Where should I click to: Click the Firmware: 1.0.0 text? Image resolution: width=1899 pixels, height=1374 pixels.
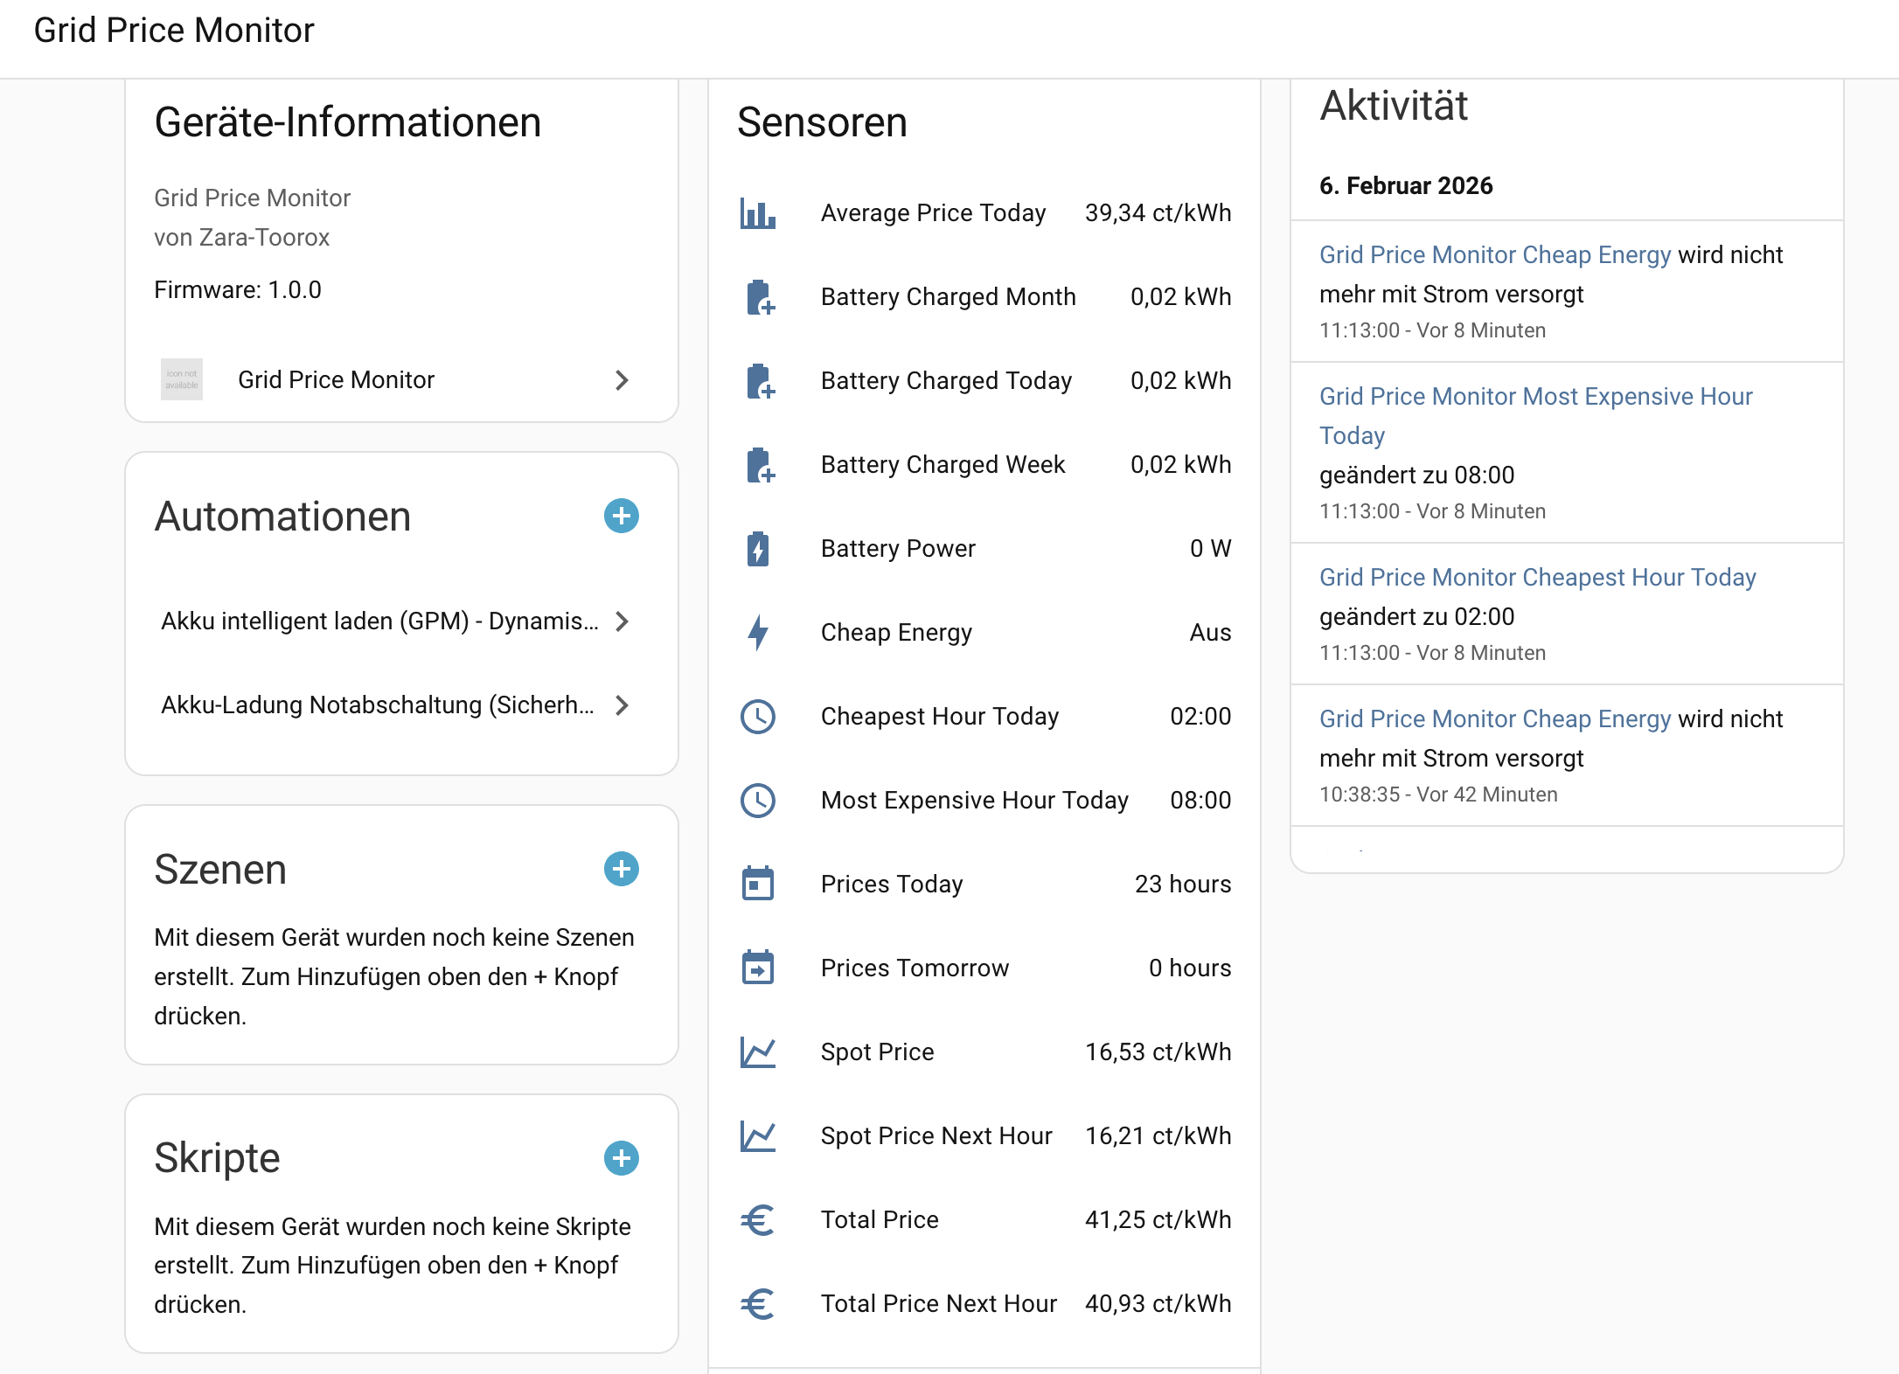(x=238, y=290)
